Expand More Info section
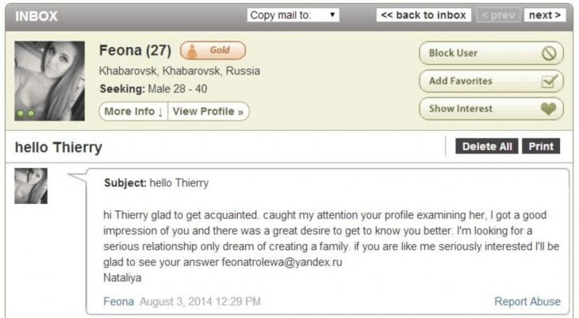Image resolution: width=579 pixels, height=318 pixels. point(133,111)
